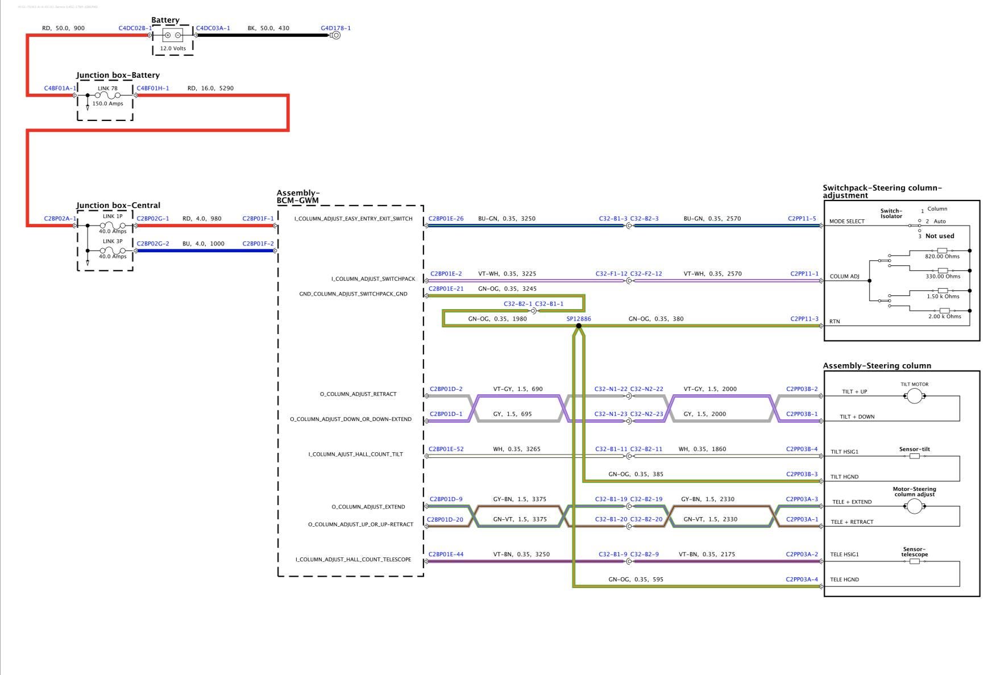This screenshot has height=675, width=1004.
Task: Click the Motor-Steering column adjust motor symbol
Action: coord(914,506)
